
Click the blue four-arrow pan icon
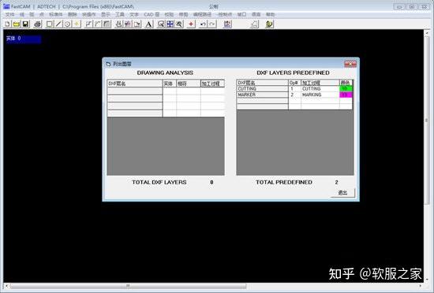pos(170,24)
